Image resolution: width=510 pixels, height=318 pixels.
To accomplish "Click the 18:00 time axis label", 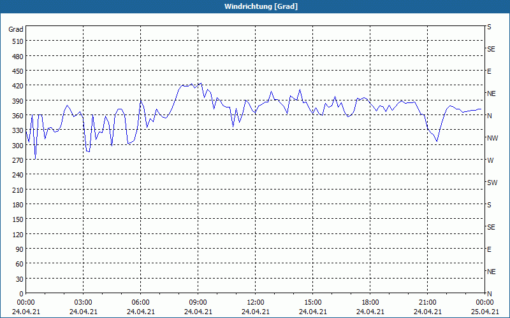I will point(370,303).
